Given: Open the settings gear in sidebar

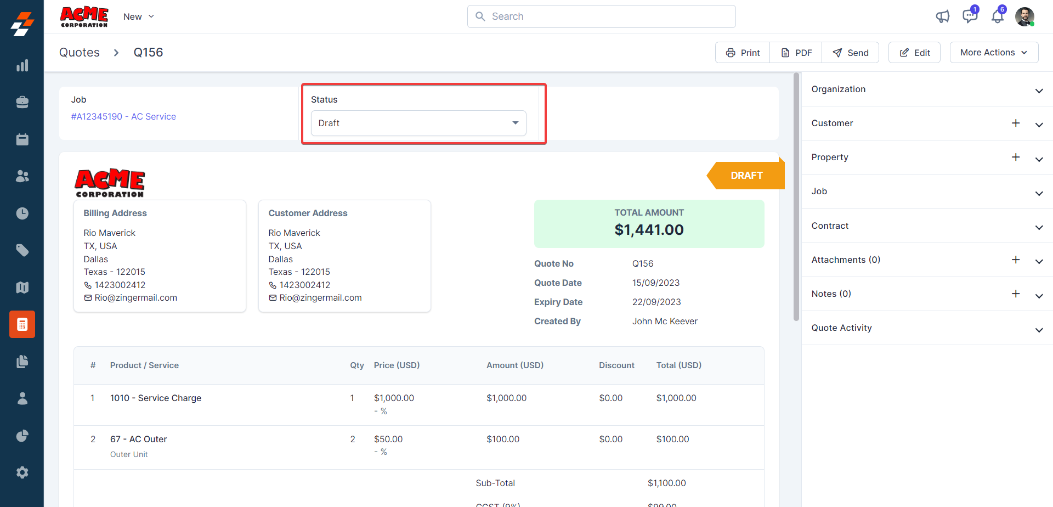Looking at the screenshot, I should (22, 472).
